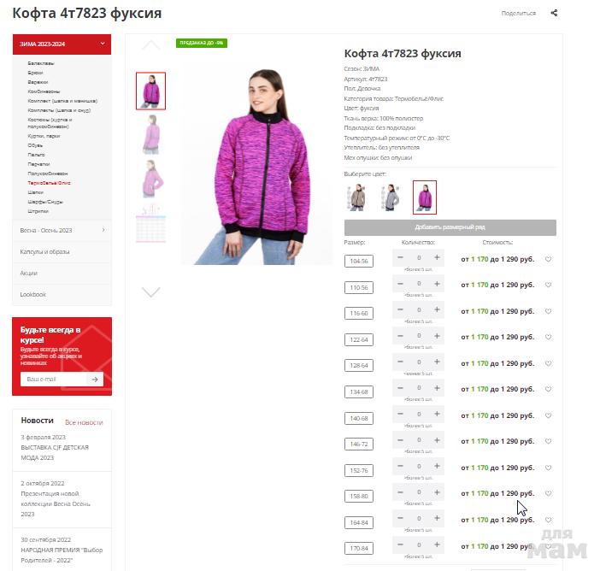The height and width of the screenshot is (571, 600).
Task: Click the heart icon for size 122-64
Action: 548,337
